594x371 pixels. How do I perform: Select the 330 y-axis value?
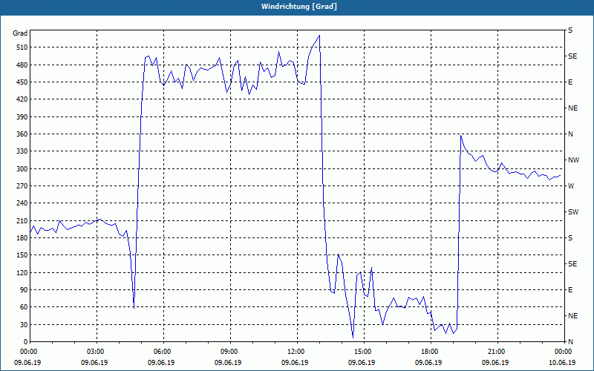tap(22, 151)
